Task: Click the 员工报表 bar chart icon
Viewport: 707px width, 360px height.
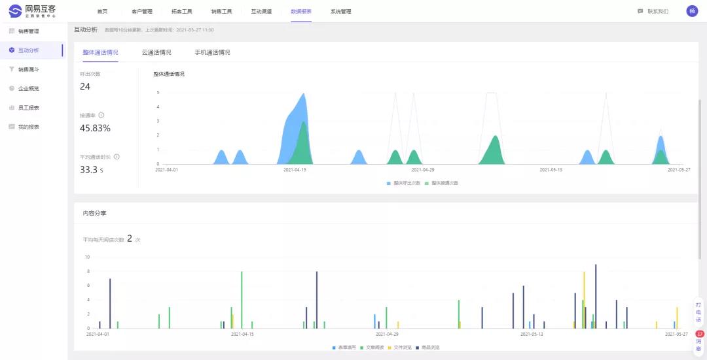Action: [12, 107]
